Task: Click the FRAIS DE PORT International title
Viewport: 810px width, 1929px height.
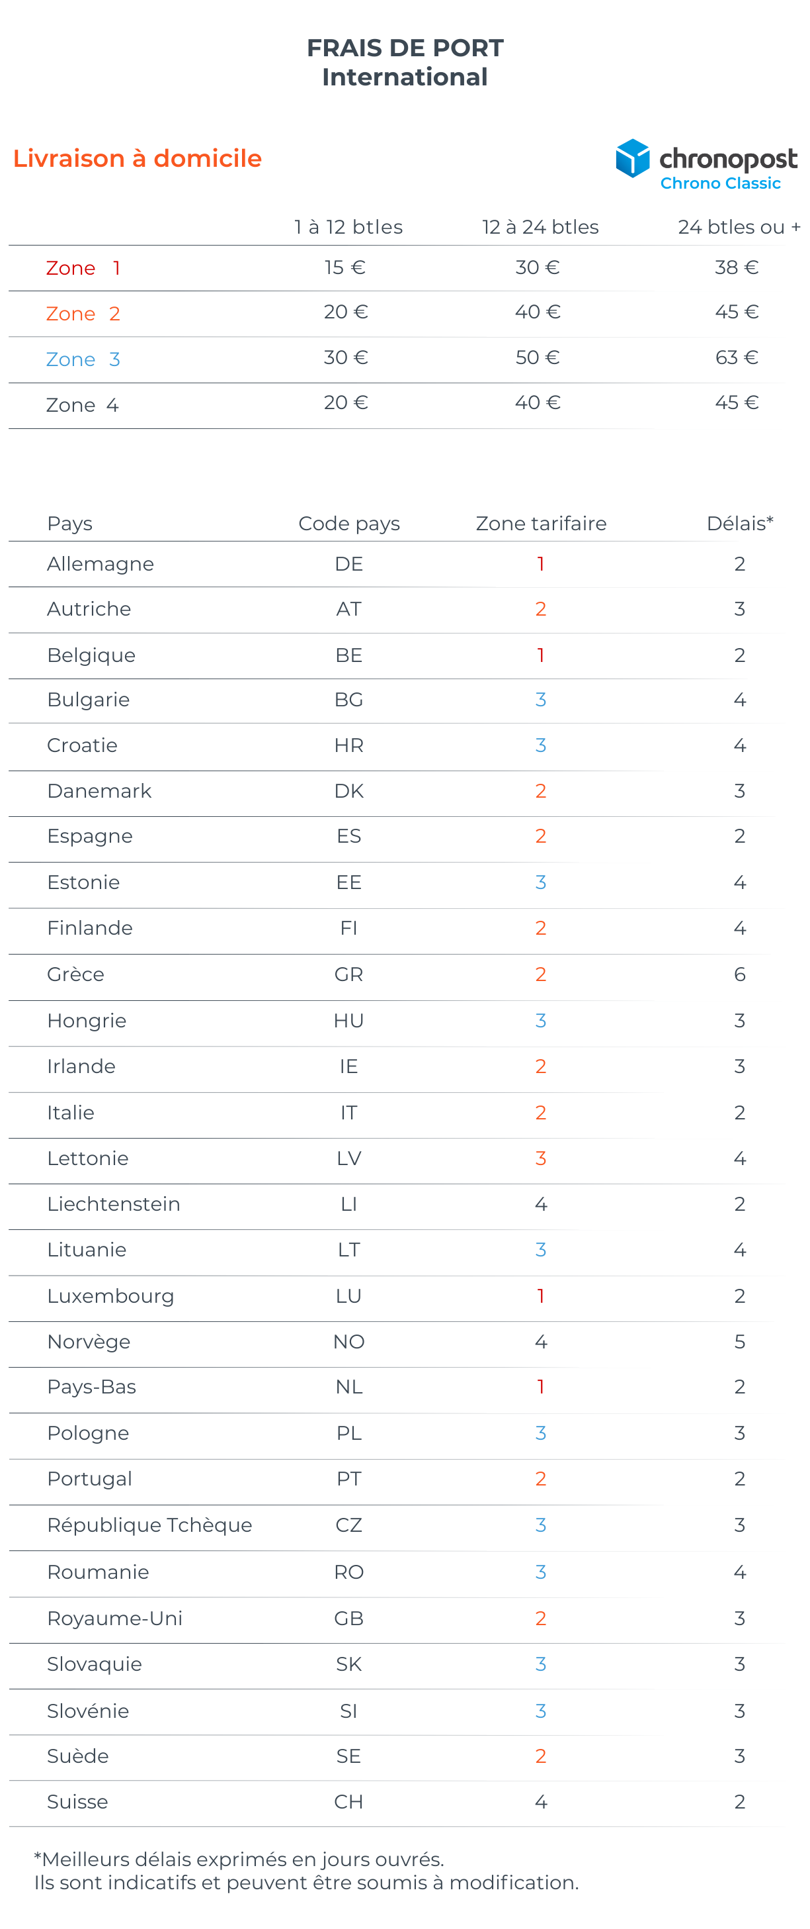Action: click(405, 62)
